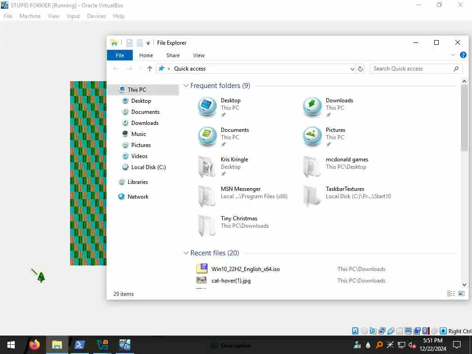472x354 pixels.
Task: Open the VirtualBox View menu
Action: [53, 16]
